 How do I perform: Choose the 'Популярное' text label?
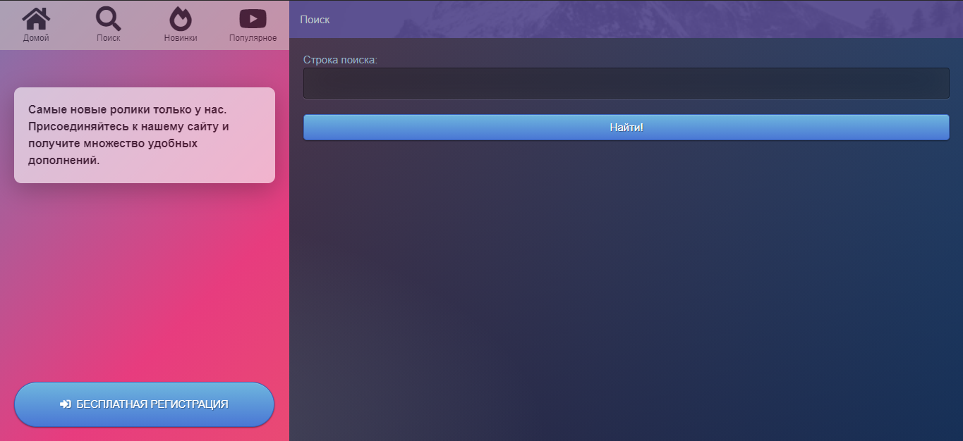pyautogui.click(x=253, y=38)
